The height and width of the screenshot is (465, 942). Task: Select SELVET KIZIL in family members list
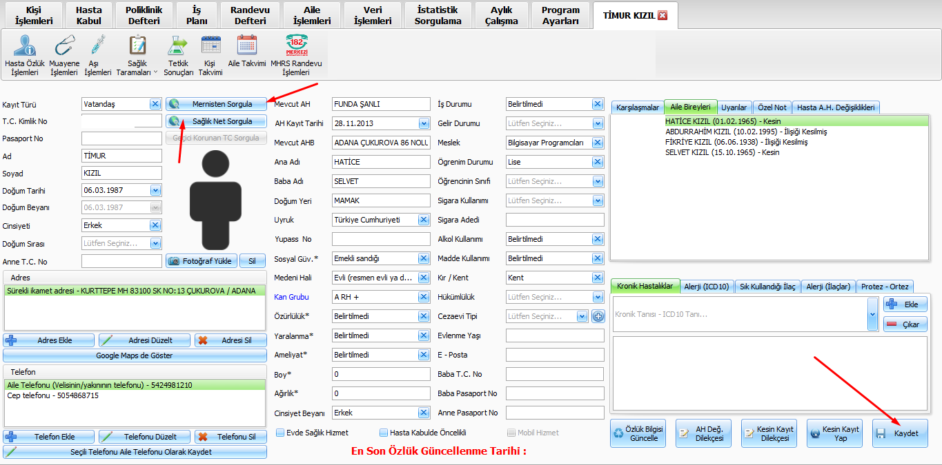coord(722,152)
